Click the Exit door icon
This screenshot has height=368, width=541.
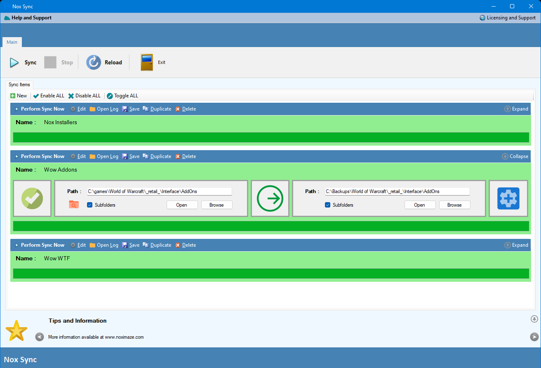click(147, 62)
